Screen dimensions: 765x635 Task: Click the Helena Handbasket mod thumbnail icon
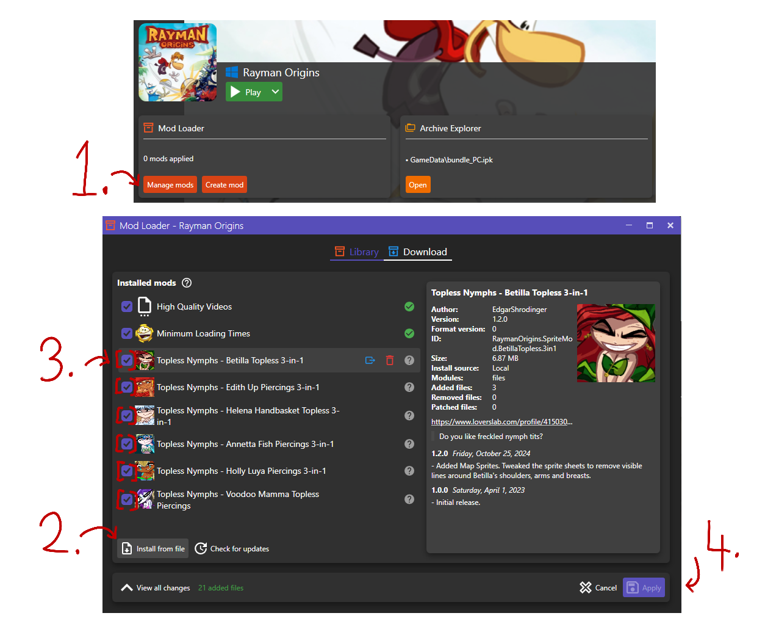145,416
